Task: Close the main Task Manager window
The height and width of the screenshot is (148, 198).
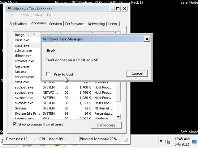Action: pos(124,9)
